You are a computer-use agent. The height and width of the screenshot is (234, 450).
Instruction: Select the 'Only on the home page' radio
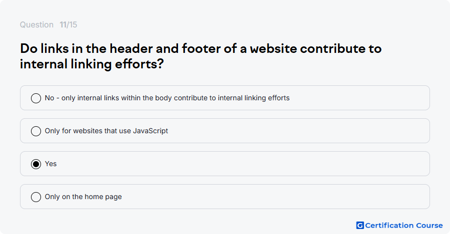click(x=36, y=197)
